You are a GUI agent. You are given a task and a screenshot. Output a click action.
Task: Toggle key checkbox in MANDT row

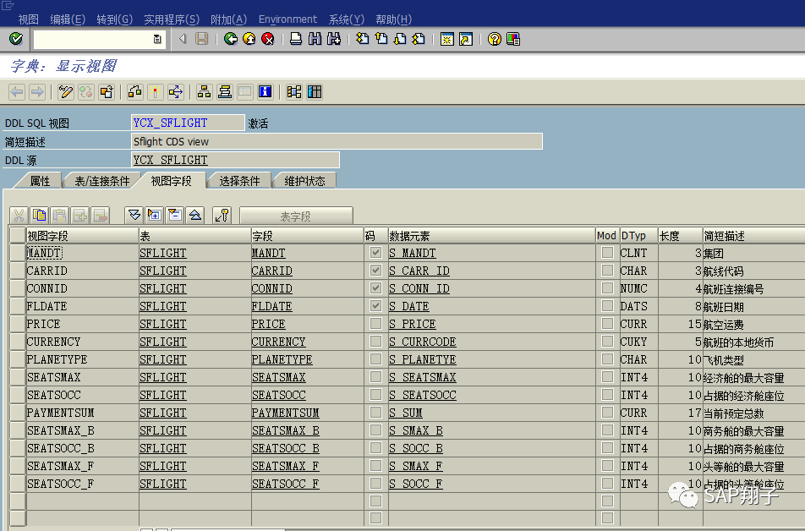pos(375,253)
